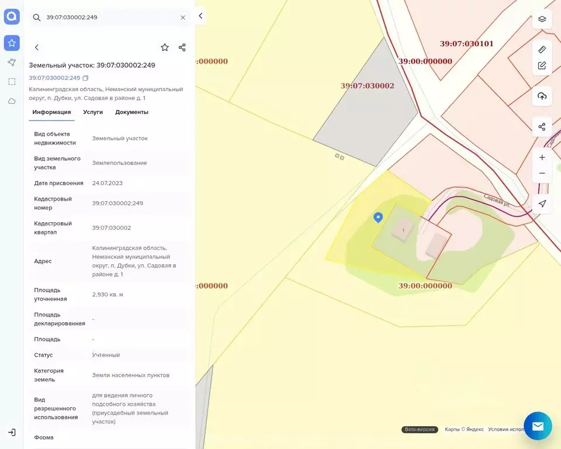The height and width of the screenshot is (449, 561).
Task: Switch to the Документы tab
Action: [131, 112]
